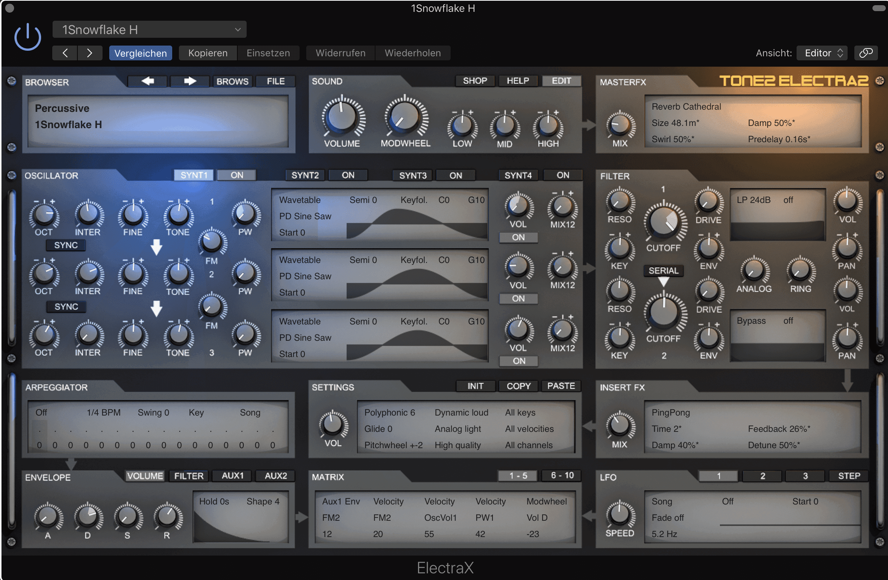Image resolution: width=888 pixels, height=580 pixels.
Task: Toggle oscillator 3 ON button under VOL
Action: [519, 361]
